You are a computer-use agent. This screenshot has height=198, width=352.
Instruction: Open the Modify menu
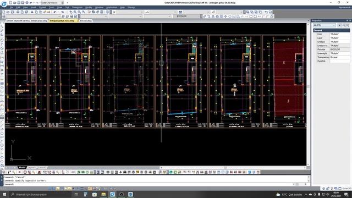point(89,7)
